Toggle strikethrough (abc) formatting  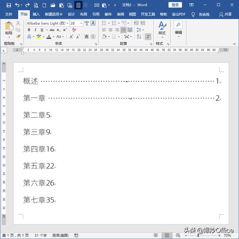(x=52, y=30)
